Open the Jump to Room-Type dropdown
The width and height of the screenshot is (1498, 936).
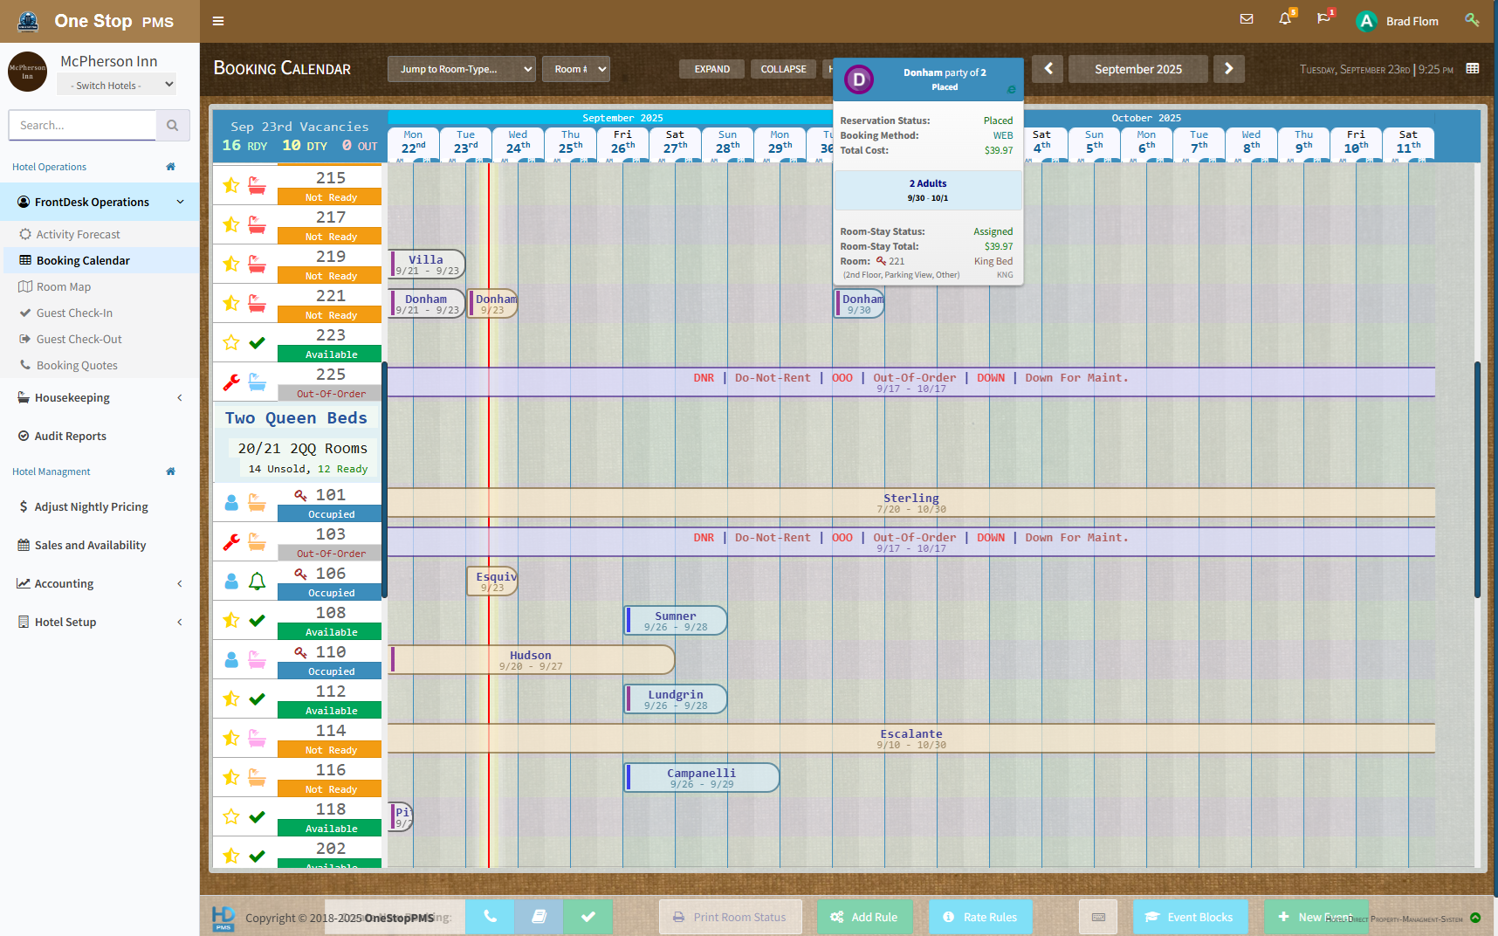(x=461, y=69)
